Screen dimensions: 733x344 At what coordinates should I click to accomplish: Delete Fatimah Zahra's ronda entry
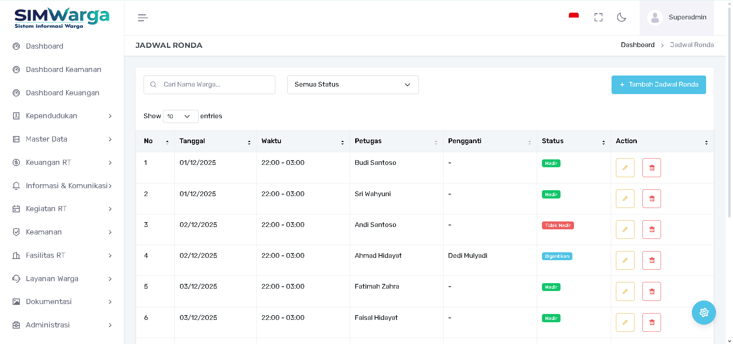pyautogui.click(x=652, y=291)
